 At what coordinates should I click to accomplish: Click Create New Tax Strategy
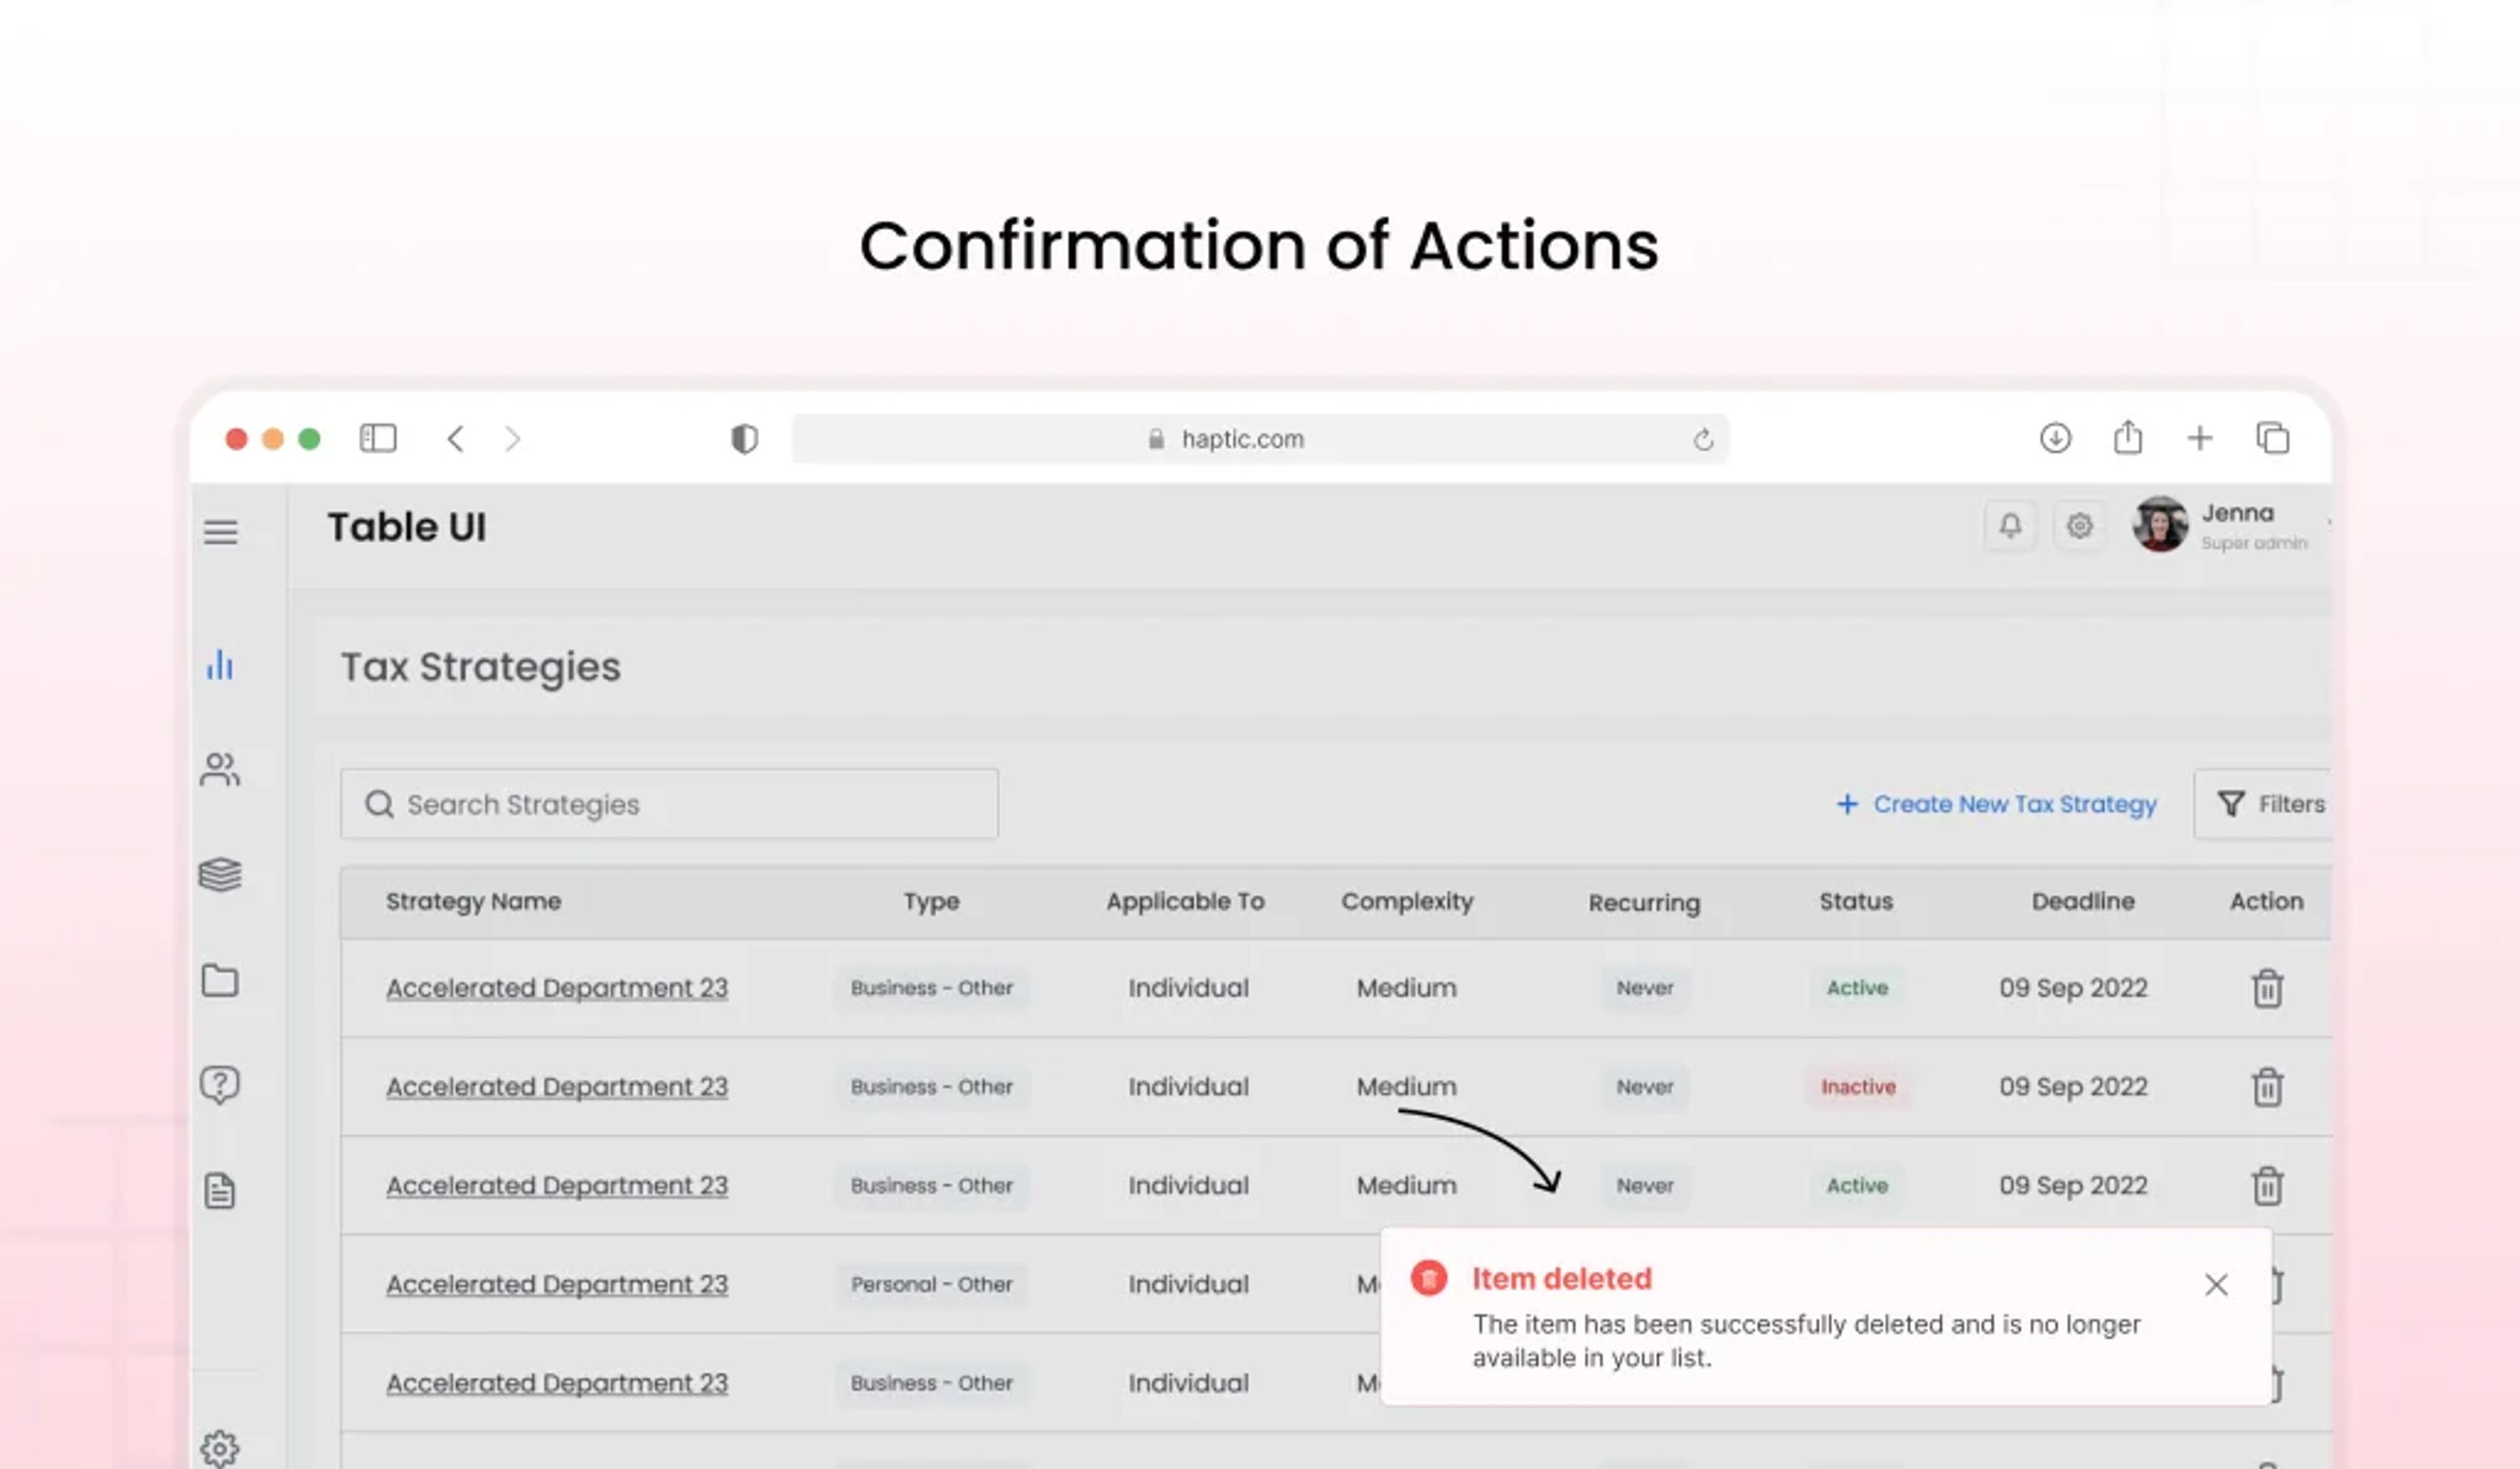1997,804
